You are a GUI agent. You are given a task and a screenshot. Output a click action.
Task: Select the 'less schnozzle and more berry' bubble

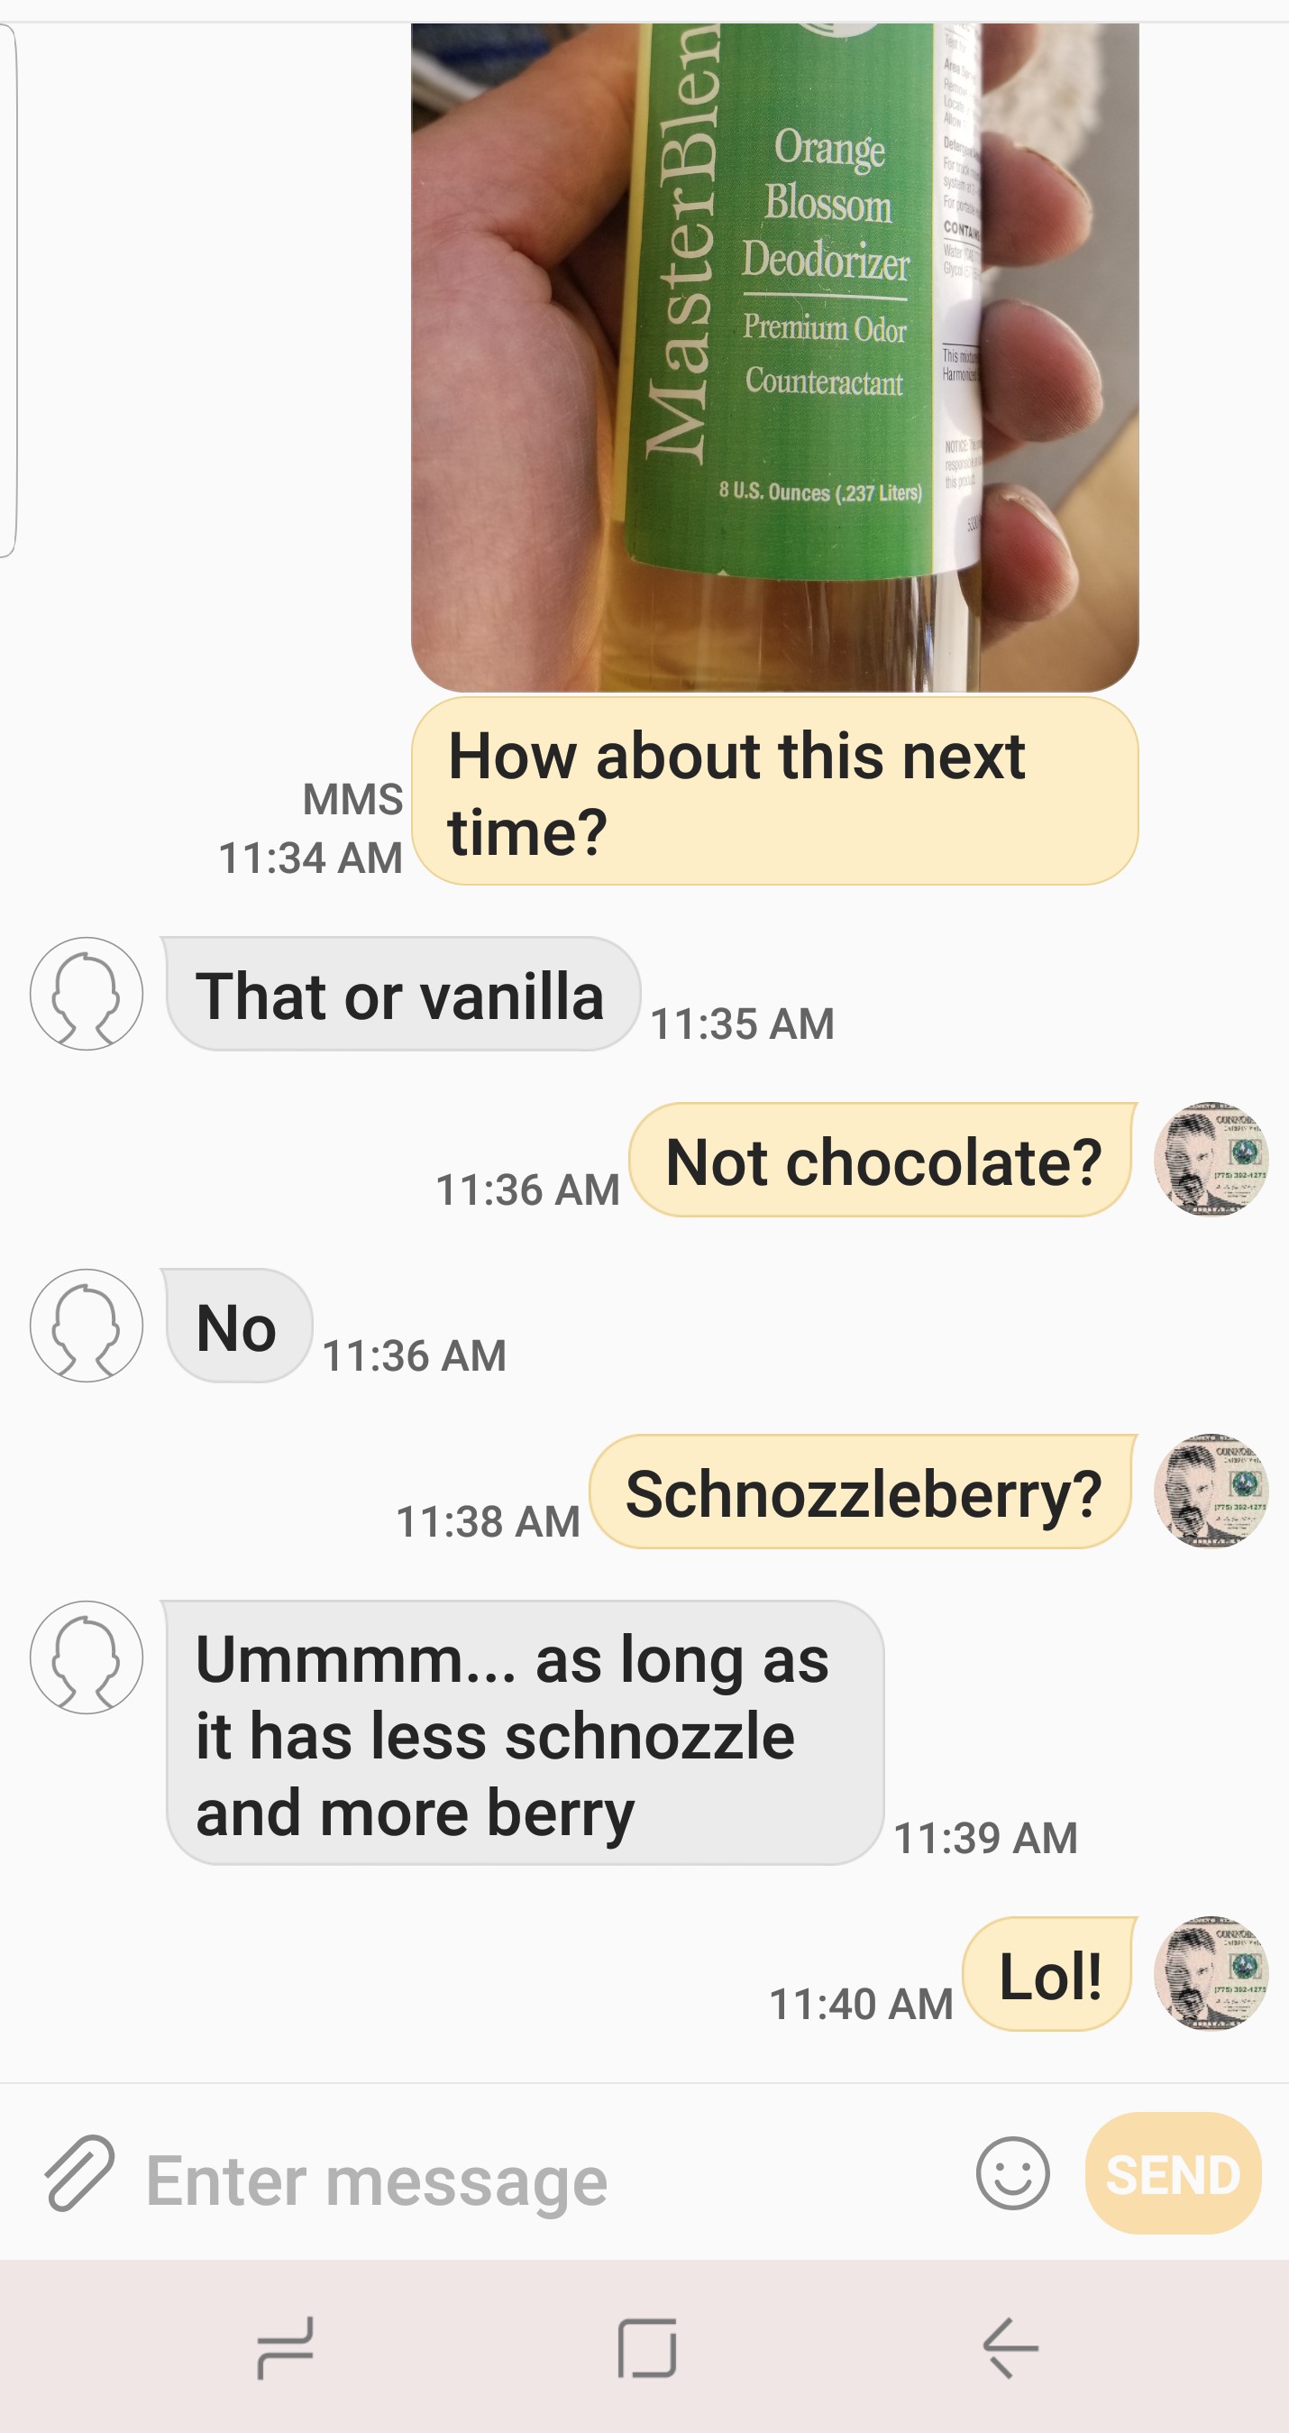[524, 1733]
